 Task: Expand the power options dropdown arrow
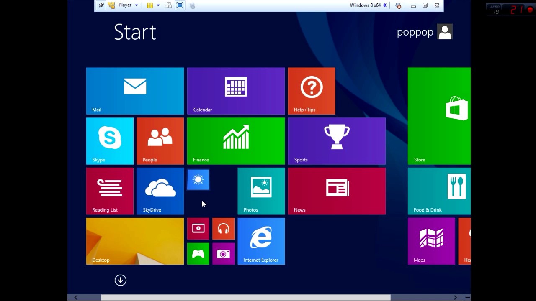[x=158, y=5]
